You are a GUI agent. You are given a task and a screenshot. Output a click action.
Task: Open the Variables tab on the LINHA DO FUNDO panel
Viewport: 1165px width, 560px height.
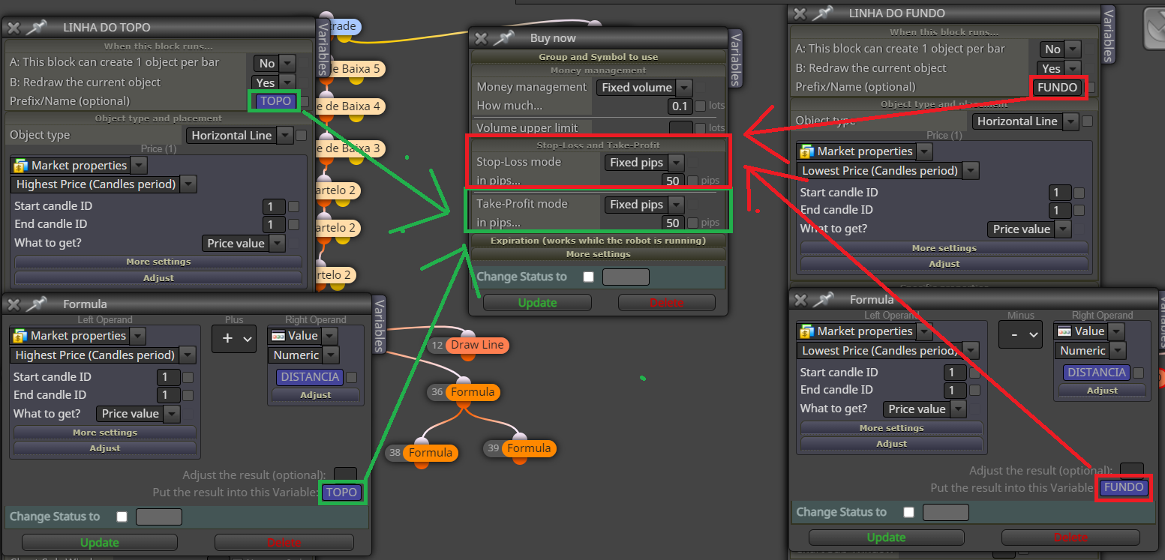click(x=1108, y=34)
